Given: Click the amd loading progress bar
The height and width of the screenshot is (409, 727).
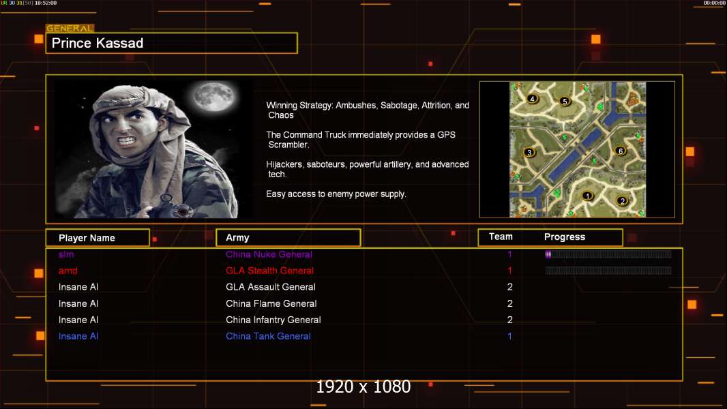Looking at the screenshot, I should click(x=608, y=271).
